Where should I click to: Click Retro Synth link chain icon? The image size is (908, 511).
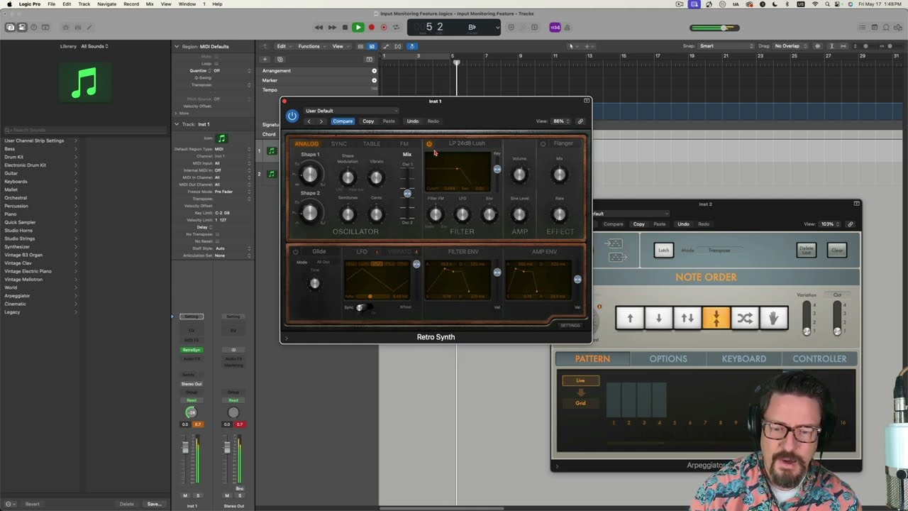(580, 121)
